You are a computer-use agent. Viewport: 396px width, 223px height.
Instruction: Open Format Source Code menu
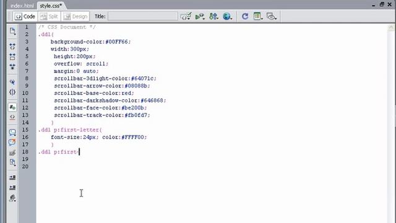(x=12, y=198)
